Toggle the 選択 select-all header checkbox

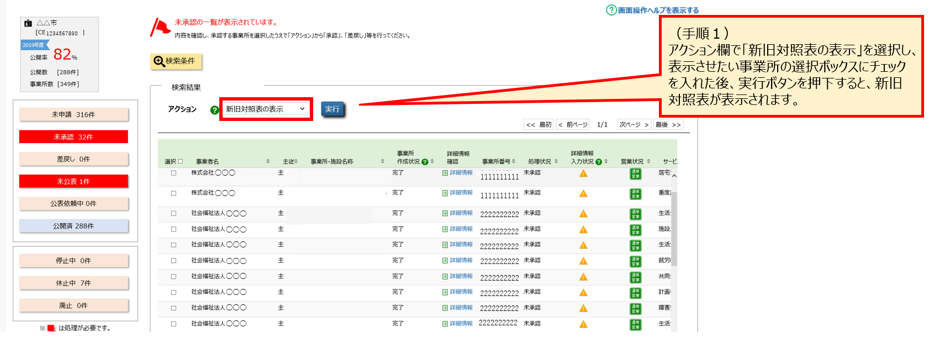coord(180,162)
